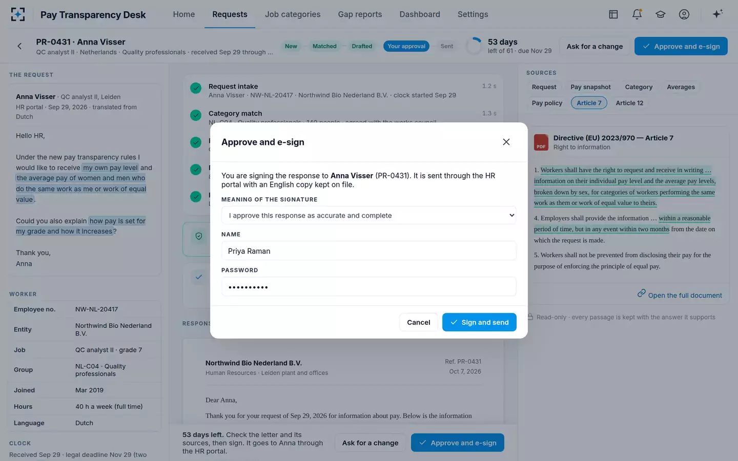The width and height of the screenshot is (738, 461).
Task: Select the Article 12 source chip
Action: pyautogui.click(x=629, y=103)
